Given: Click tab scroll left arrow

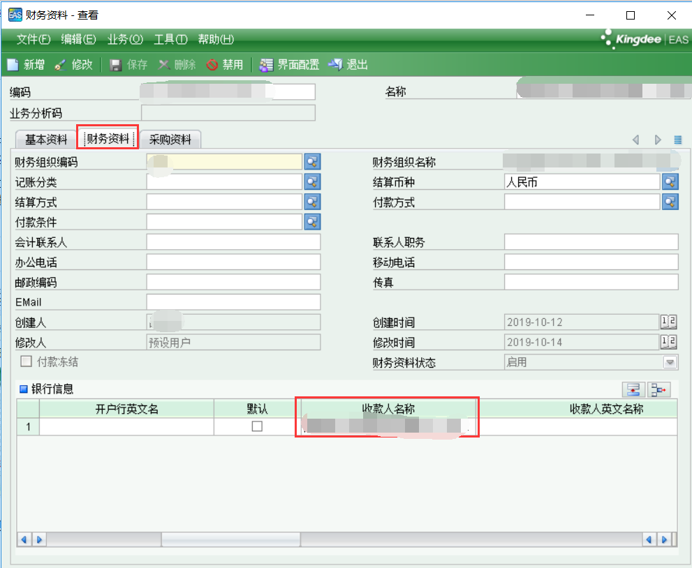Looking at the screenshot, I should click(x=636, y=140).
